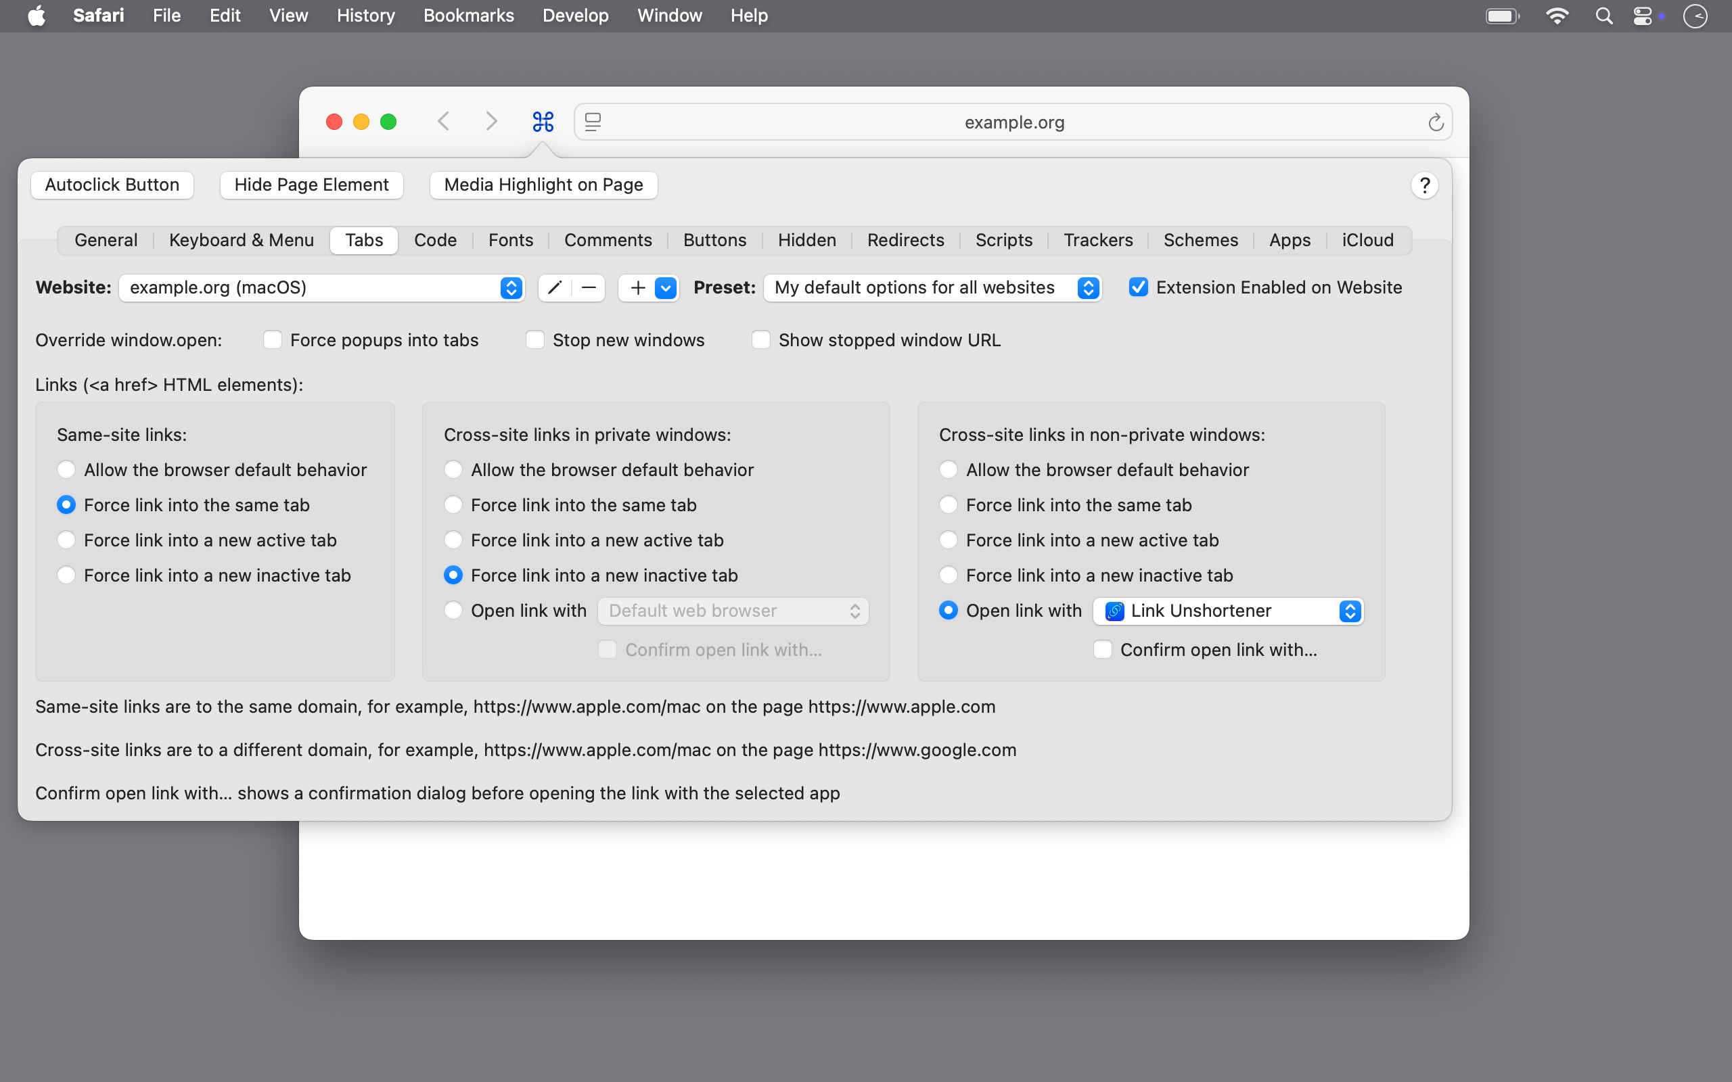Switch to the Hidden tab
This screenshot has height=1082, width=1732.
pos(806,241)
